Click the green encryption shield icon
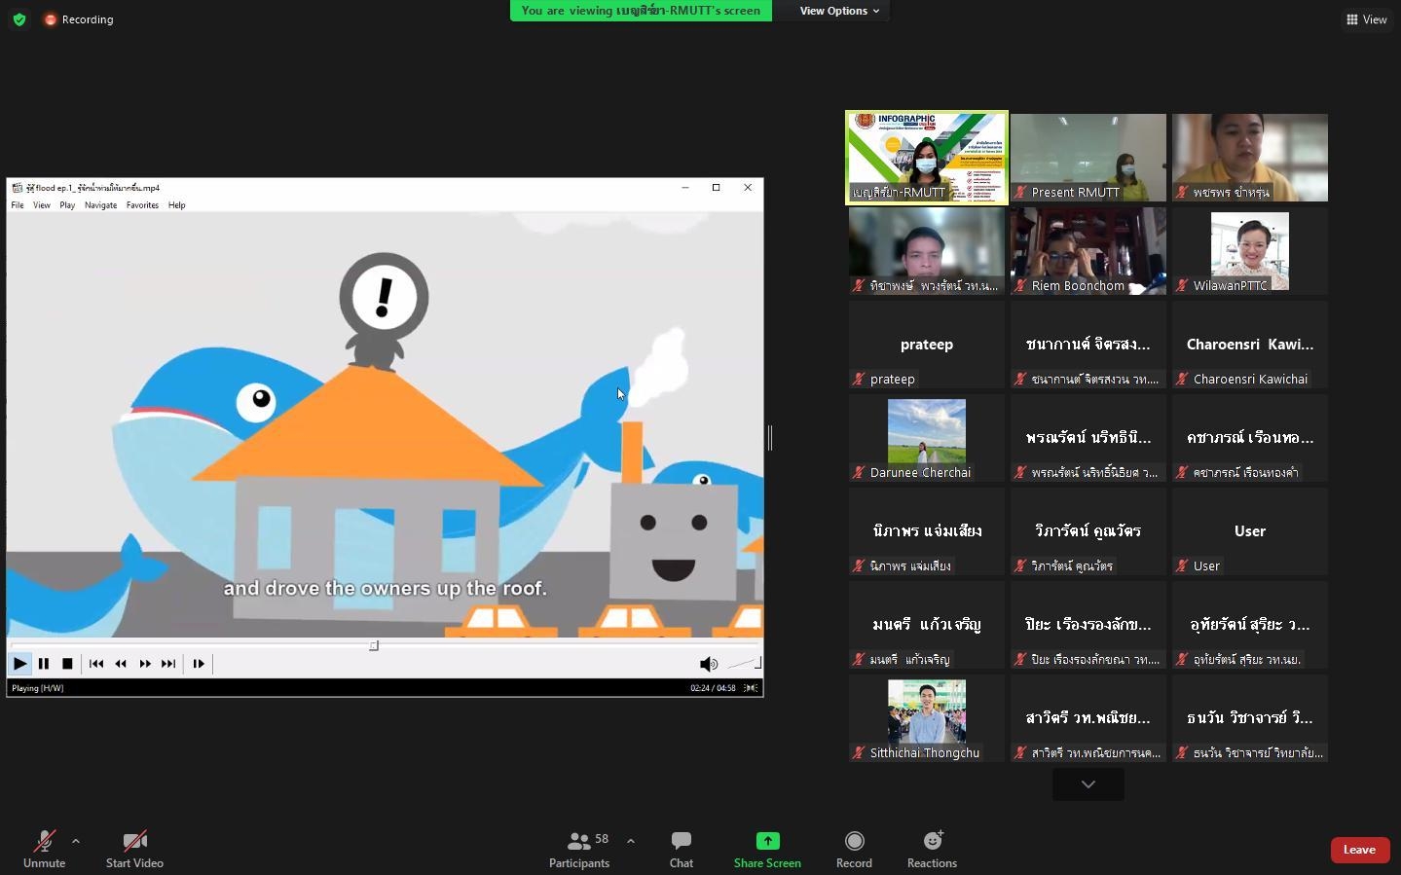Image resolution: width=1401 pixels, height=875 pixels. (x=19, y=19)
